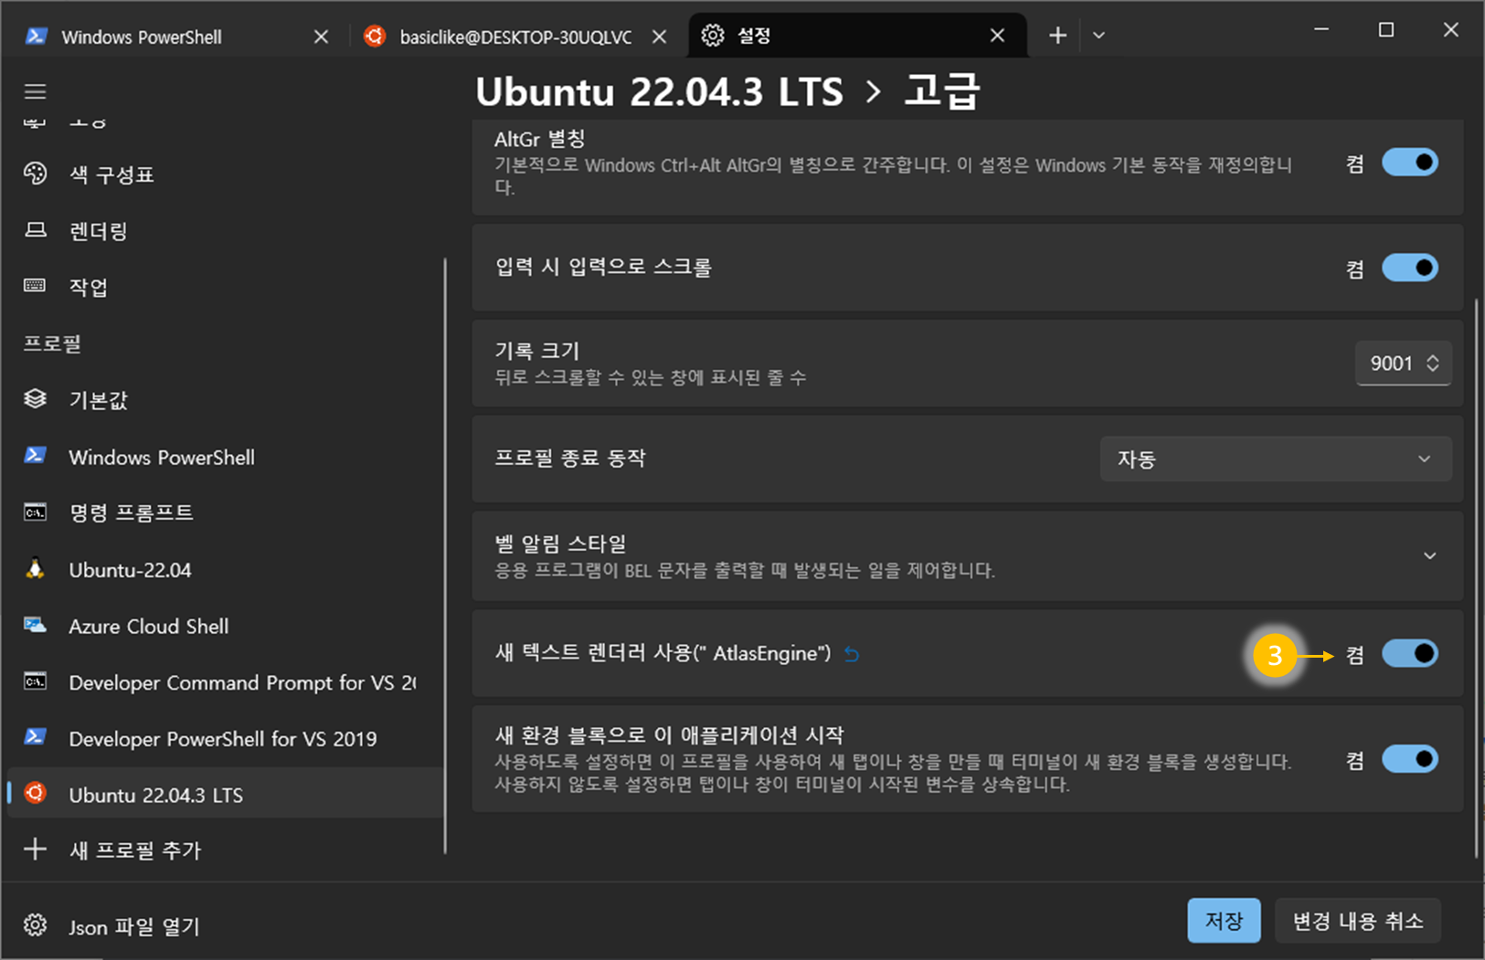Toggle the AtlasEngine text renderer switch
Screen dimensions: 1485x960
[1410, 653]
